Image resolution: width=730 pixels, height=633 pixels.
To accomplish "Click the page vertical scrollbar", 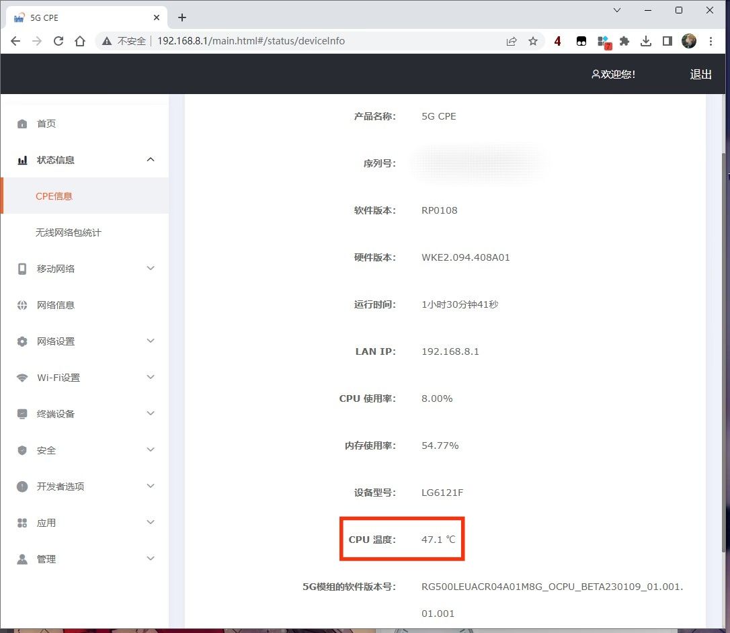I will (723, 336).
